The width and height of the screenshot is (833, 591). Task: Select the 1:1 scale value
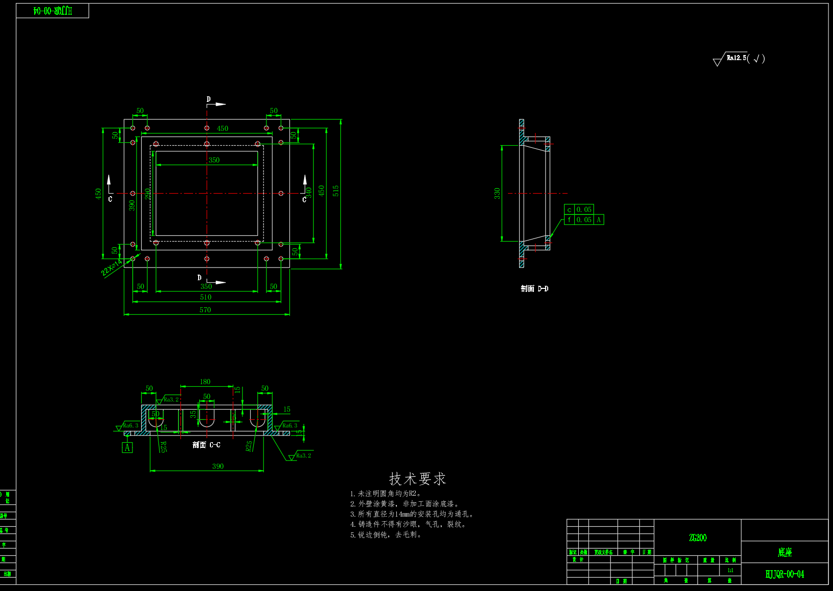coord(730,570)
